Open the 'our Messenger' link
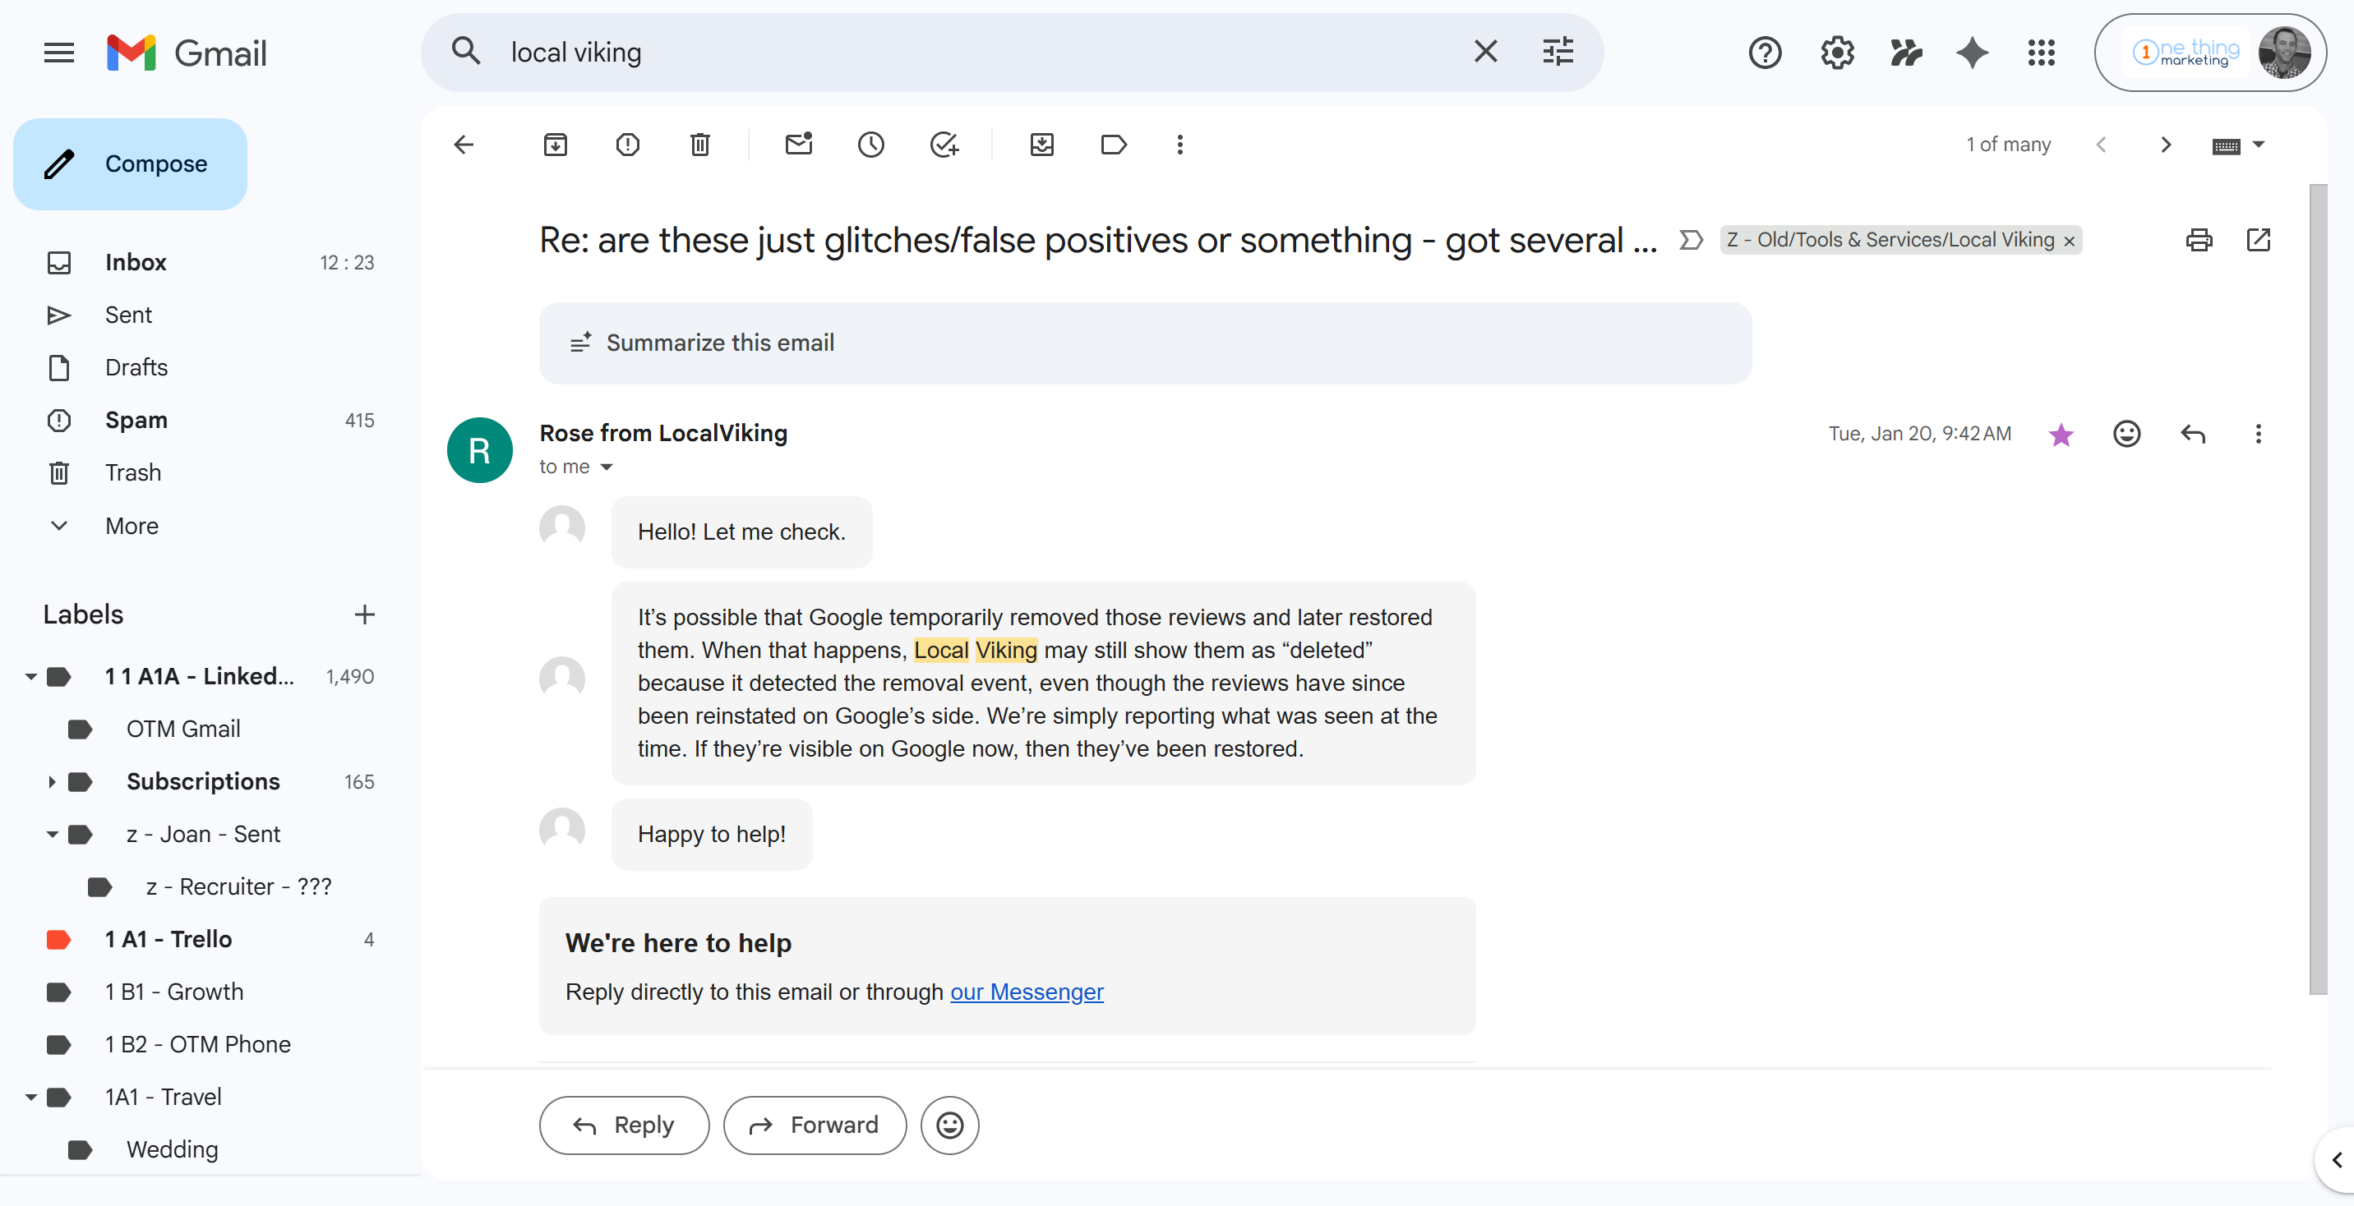Image resolution: width=2354 pixels, height=1206 pixels. coord(1027,992)
